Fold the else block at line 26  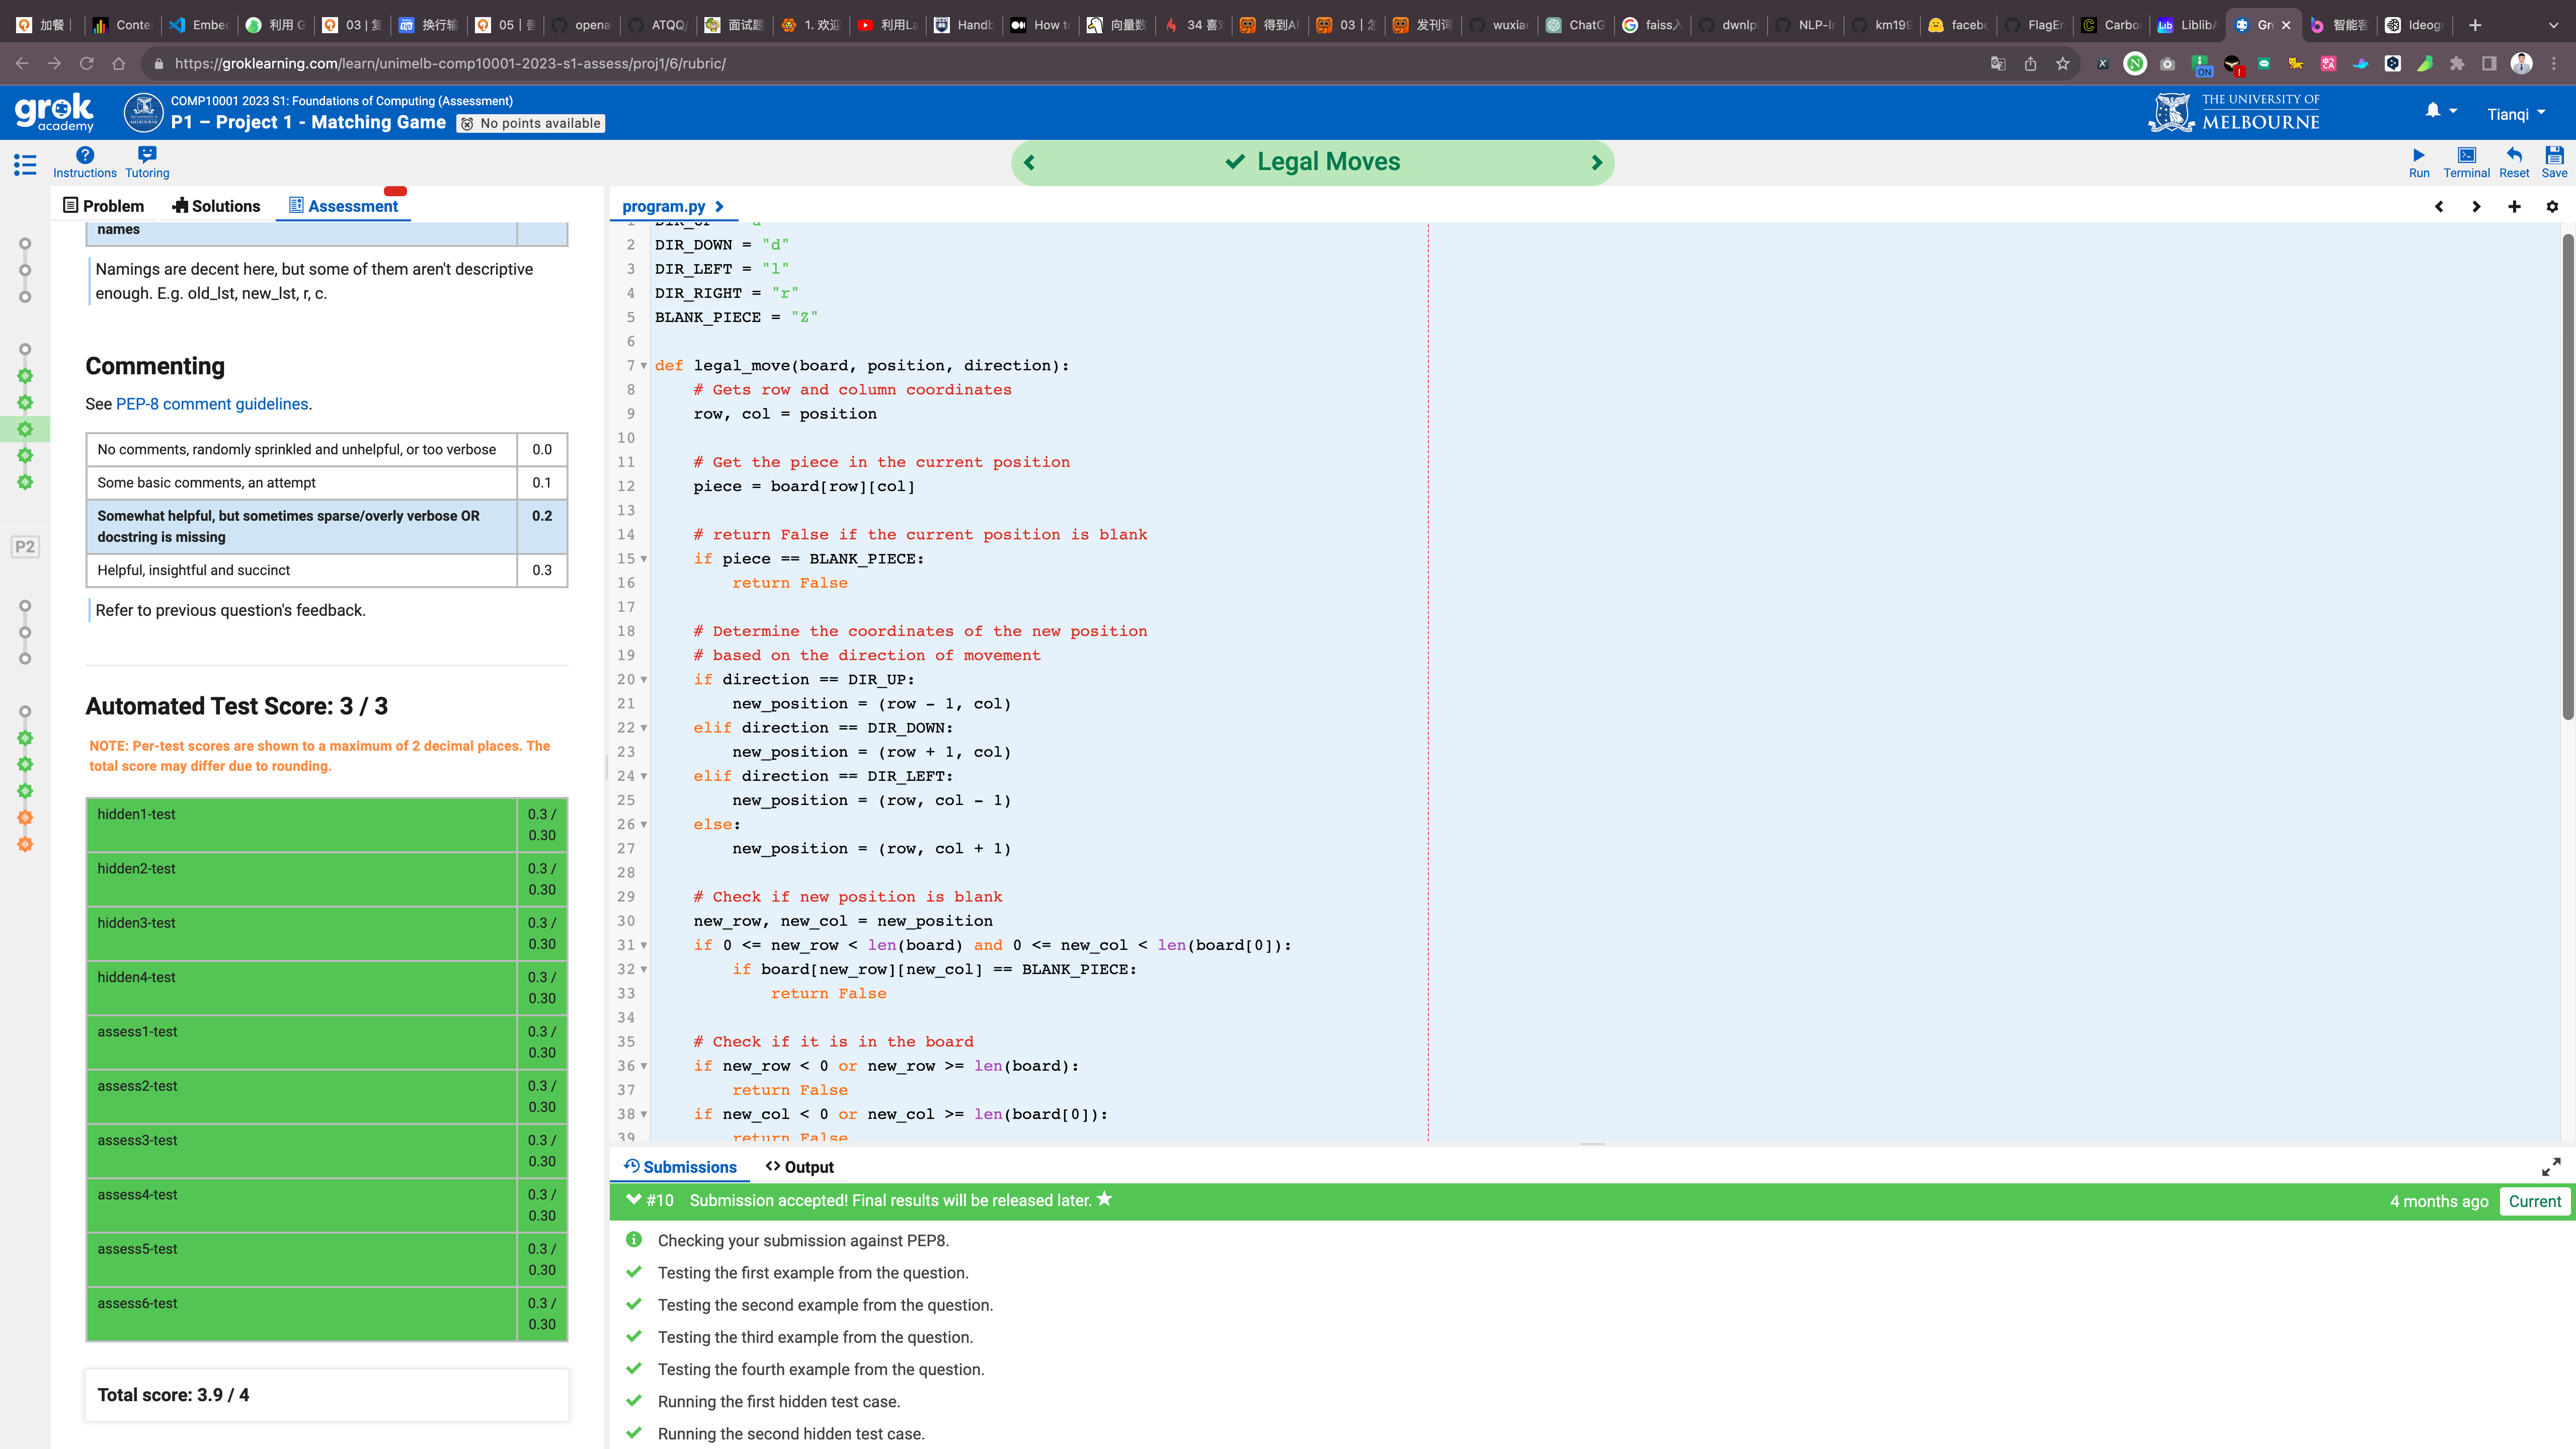point(643,825)
